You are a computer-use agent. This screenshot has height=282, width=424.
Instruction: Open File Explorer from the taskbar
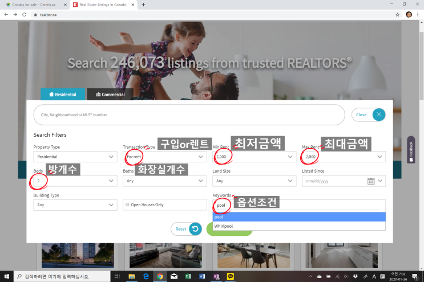coord(132,276)
